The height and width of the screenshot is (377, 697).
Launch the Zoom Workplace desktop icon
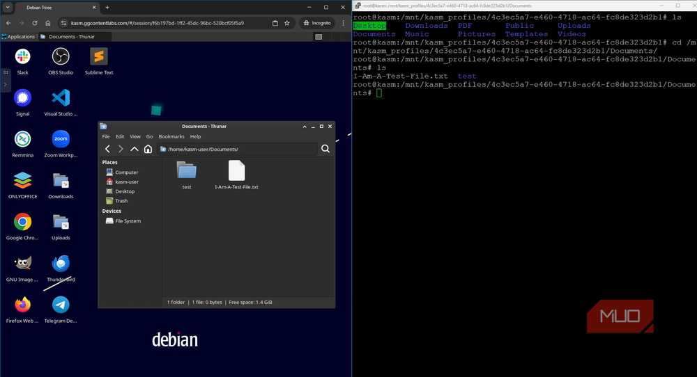(61, 139)
